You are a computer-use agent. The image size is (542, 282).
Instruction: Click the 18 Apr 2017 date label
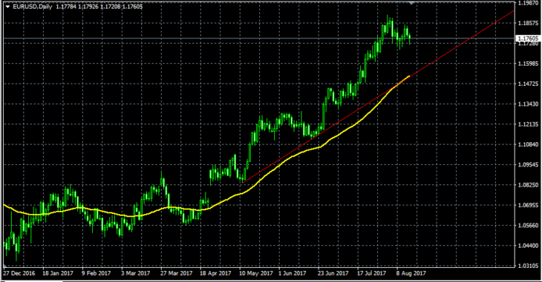pos(215,273)
